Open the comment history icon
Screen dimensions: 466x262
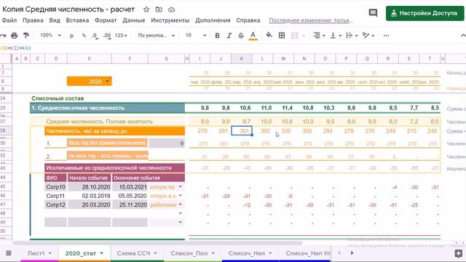373,13
